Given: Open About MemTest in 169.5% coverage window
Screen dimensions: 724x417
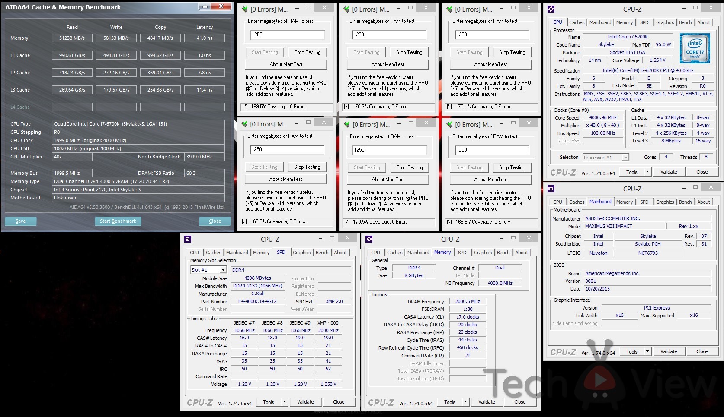Looking at the screenshot, I should (286, 64).
